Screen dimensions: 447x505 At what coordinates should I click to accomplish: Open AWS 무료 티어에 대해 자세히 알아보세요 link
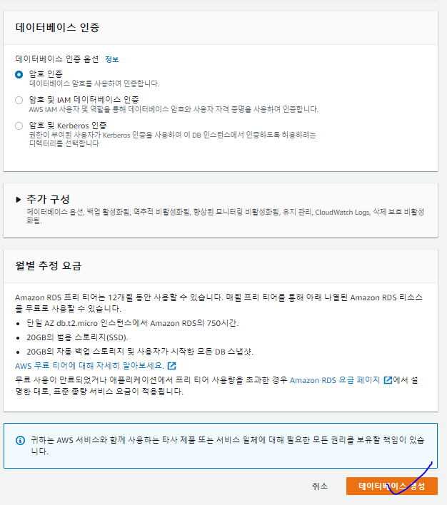[90, 365]
